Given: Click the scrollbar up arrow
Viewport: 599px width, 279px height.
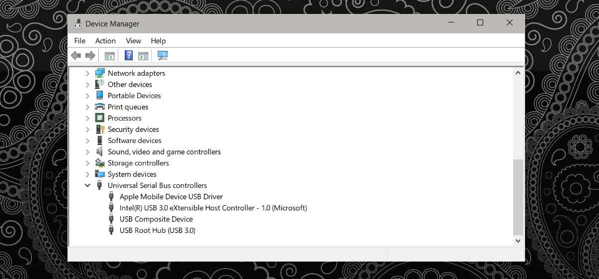Looking at the screenshot, I should (x=518, y=73).
